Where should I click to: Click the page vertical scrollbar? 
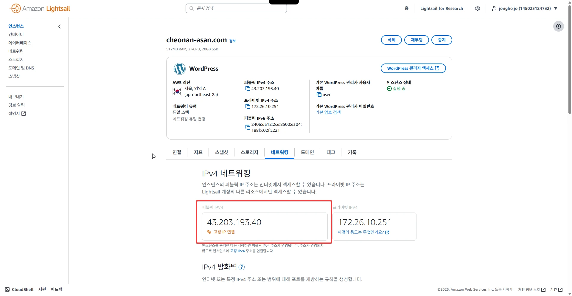click(x=570, y=60)
